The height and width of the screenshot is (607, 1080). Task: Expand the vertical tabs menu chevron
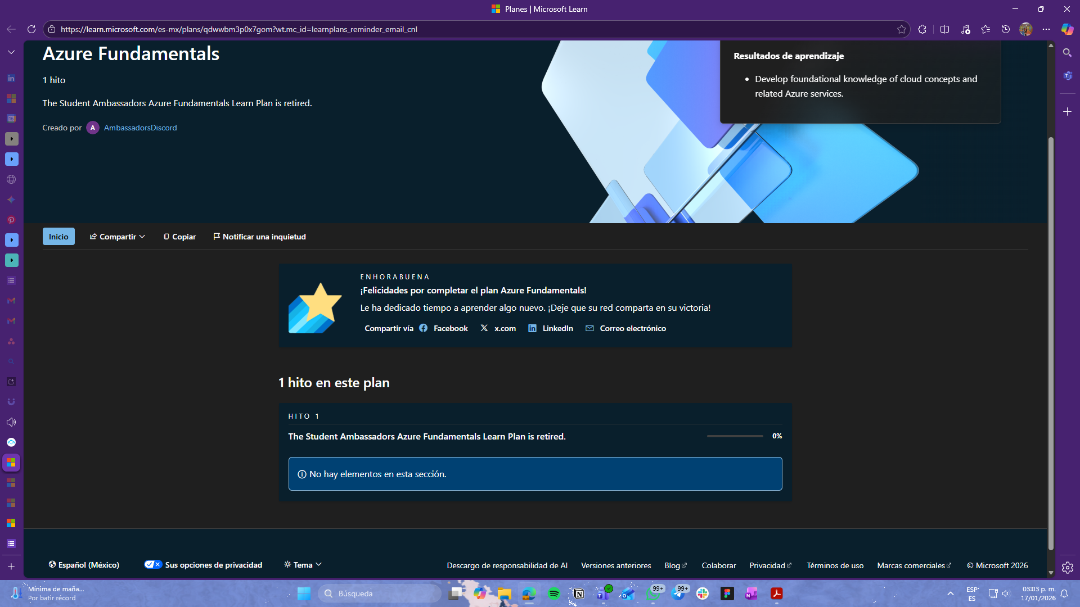[x=11, y=52]
